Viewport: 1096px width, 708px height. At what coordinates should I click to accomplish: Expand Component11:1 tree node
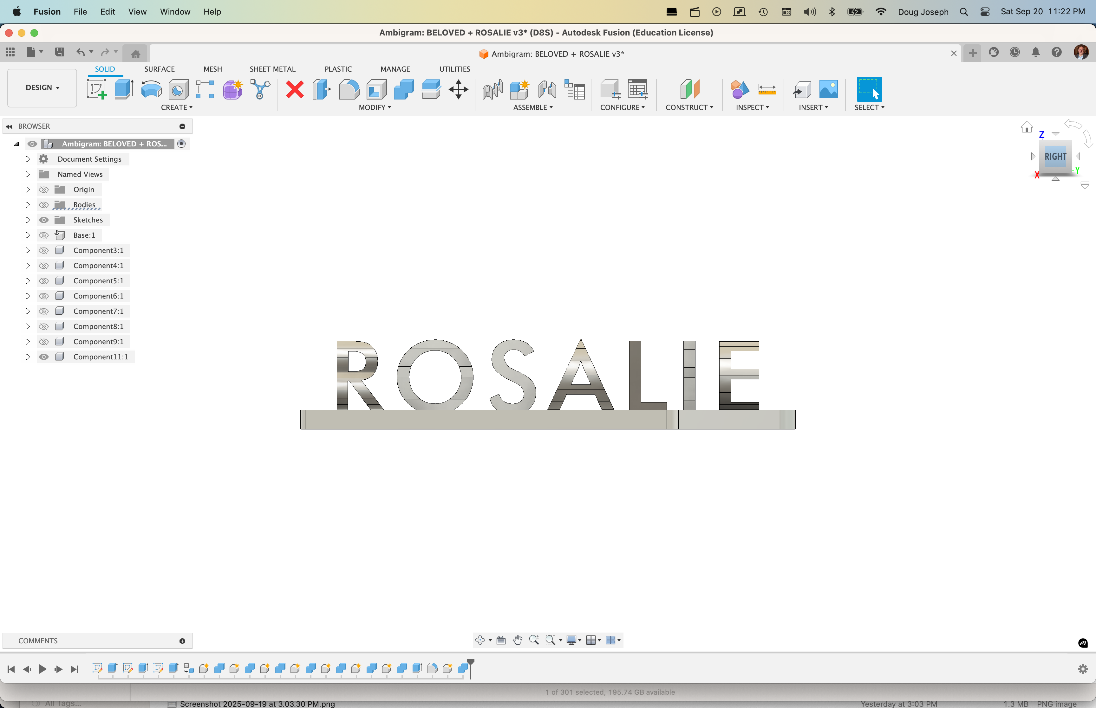click(x=28, y=357)
